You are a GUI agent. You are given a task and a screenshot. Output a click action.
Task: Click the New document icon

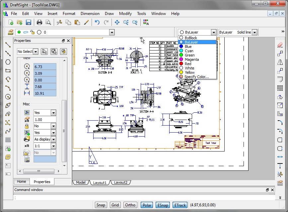(x=11, y=23)
